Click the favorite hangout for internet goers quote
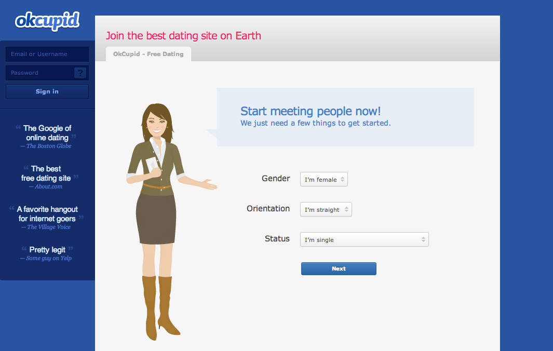The image size is (553, 351). point(47,214)
